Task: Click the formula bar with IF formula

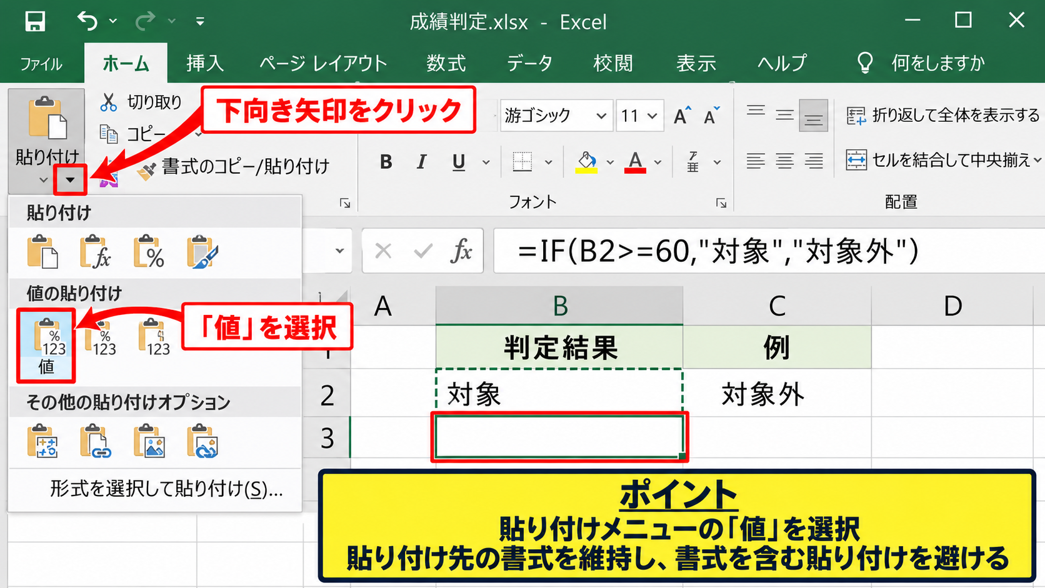Action: [769, 251]
